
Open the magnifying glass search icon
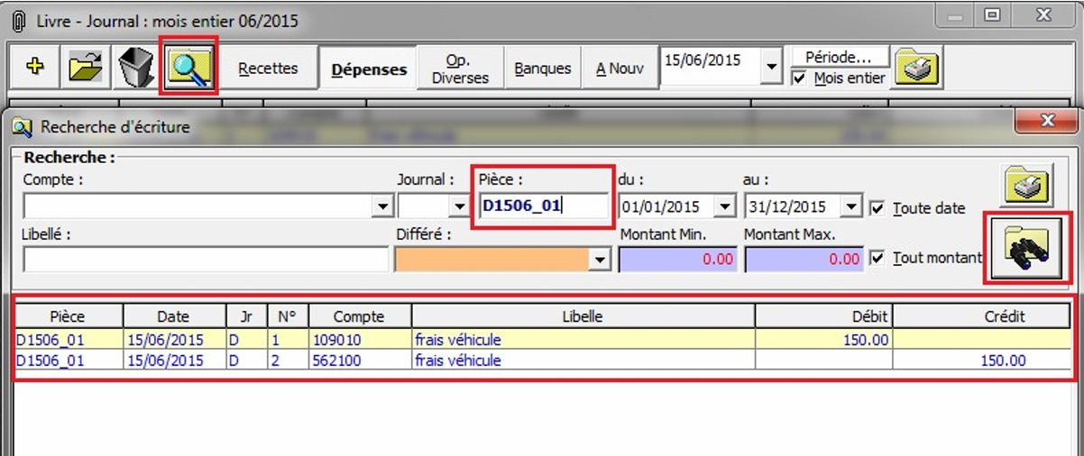coord(188,67)
